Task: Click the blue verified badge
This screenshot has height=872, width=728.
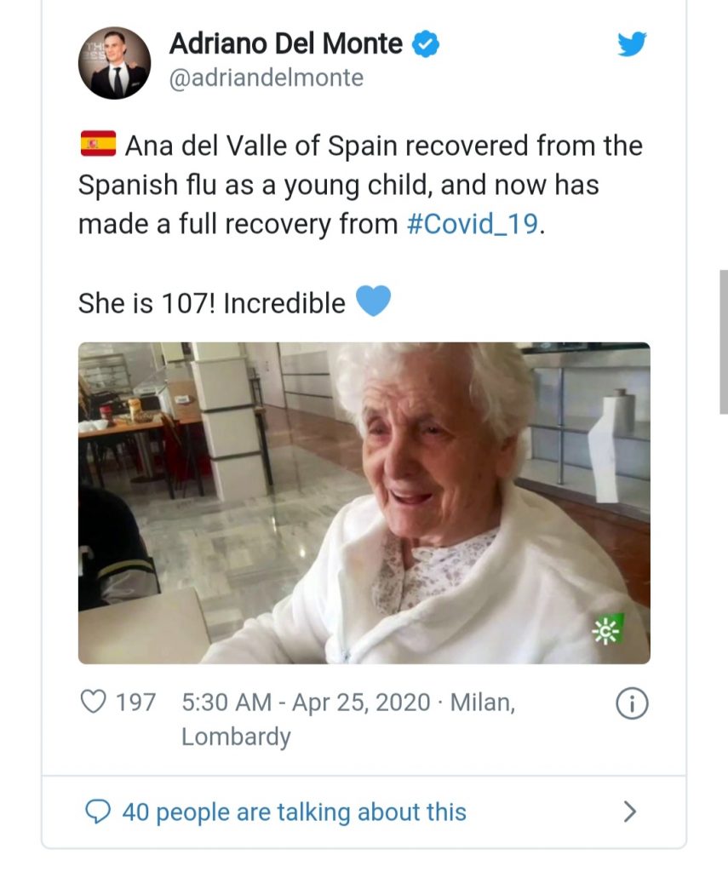Action: (425, 43)
